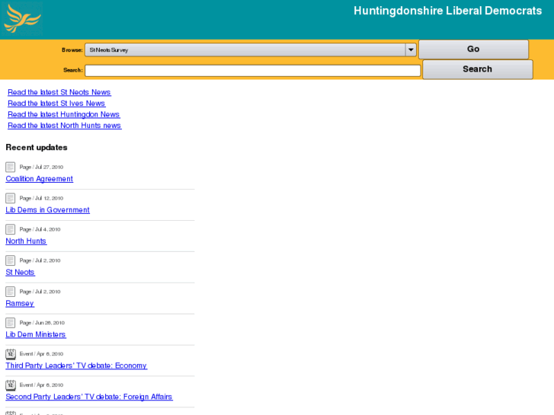This screenshot has width=554, height=415.
Task: Click page icon beside Lib Dems in Government
Action: [10, 198]
